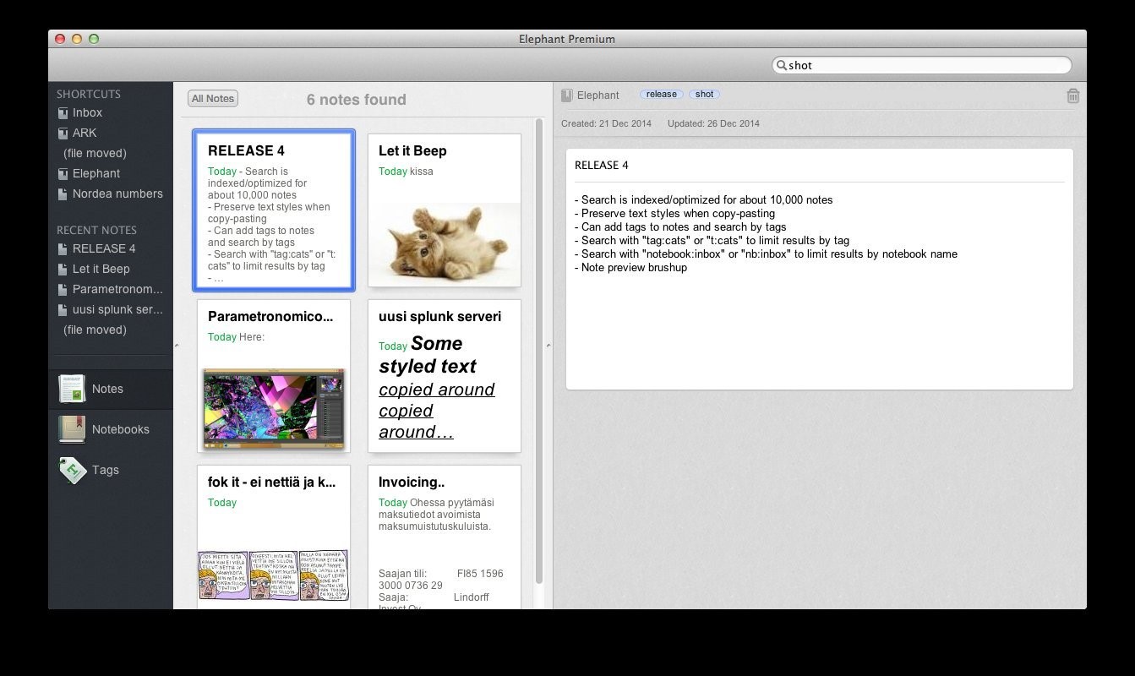Open the Notebooks section icon

pos(72,429)
